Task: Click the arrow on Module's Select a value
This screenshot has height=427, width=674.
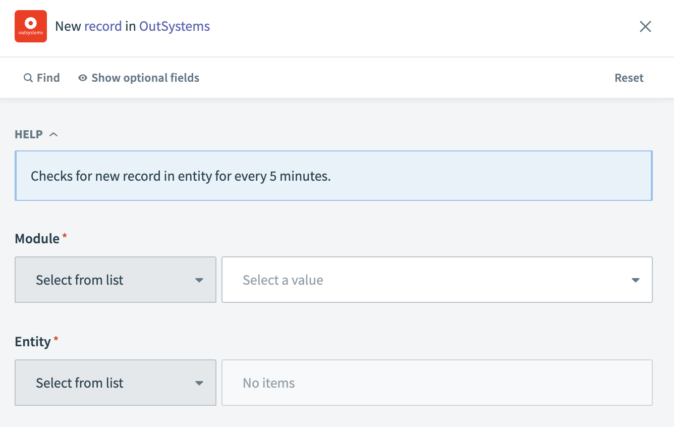Action: click(635, 280)
